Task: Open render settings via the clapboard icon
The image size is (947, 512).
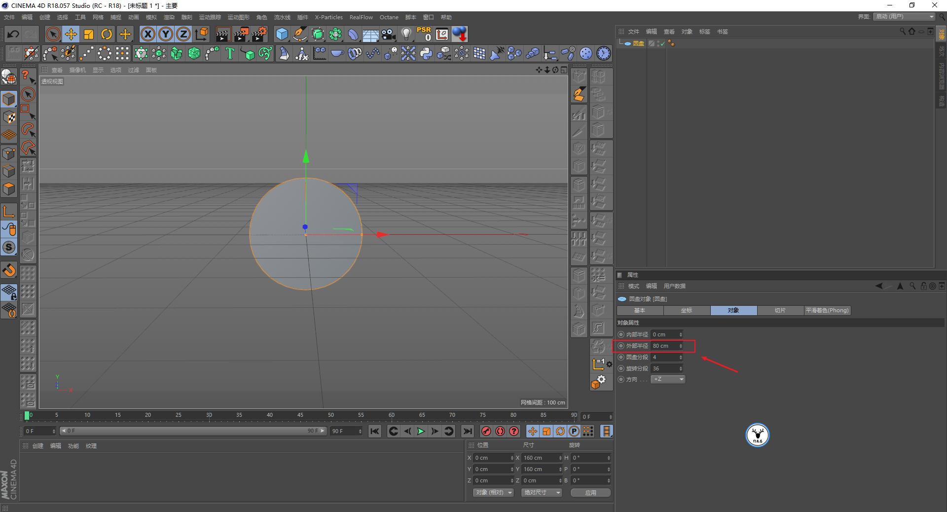Action: pos(258,34)
